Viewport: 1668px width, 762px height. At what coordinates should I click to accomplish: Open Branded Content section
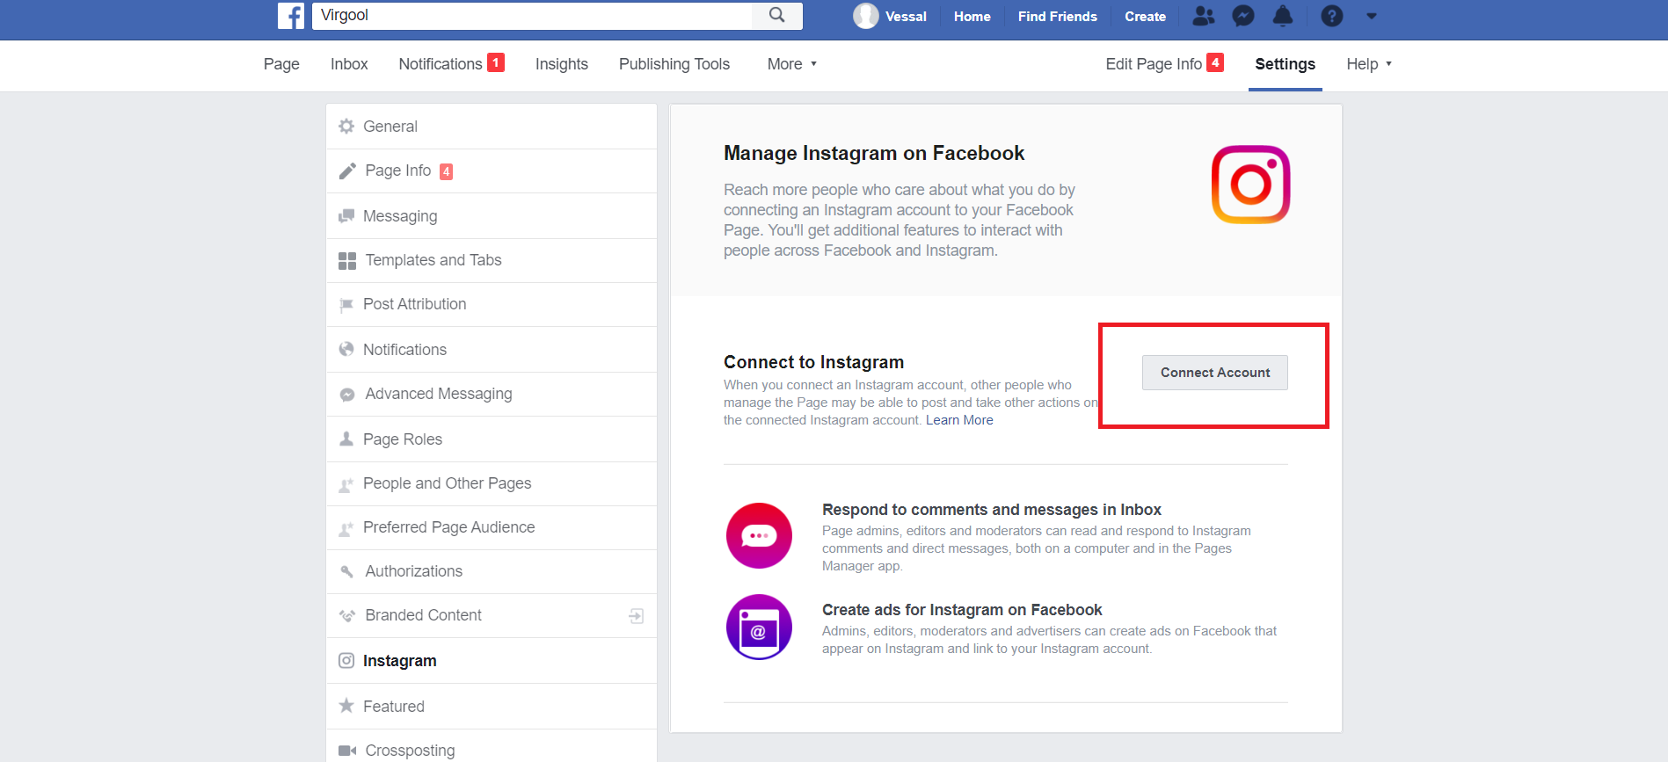(x=492, y=615)
